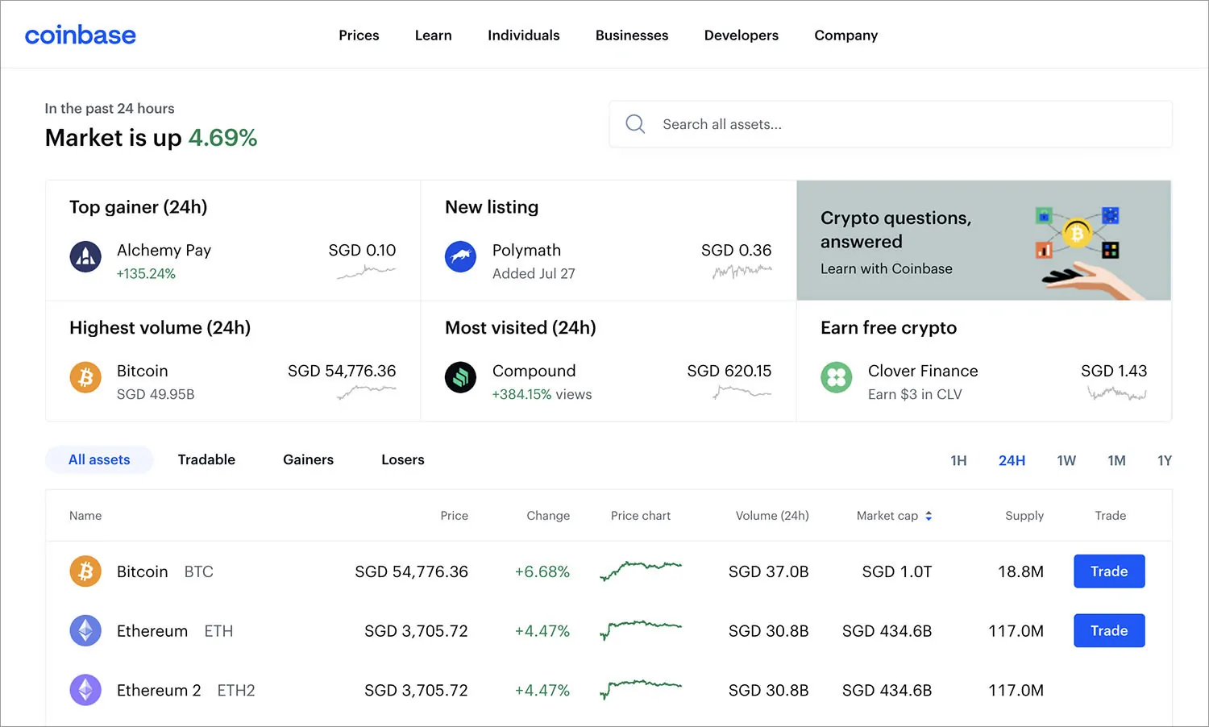Image resolution: width=1209 pixels, height=727 pixels.
Task: Open the Learn with Coinbase link
Action: (x=887, y=268)
